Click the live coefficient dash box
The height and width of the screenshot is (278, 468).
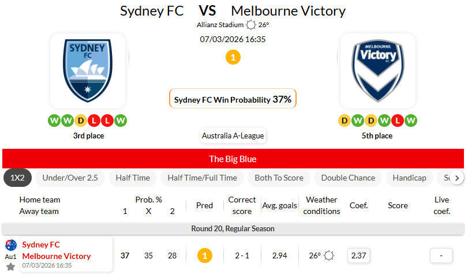441,256
